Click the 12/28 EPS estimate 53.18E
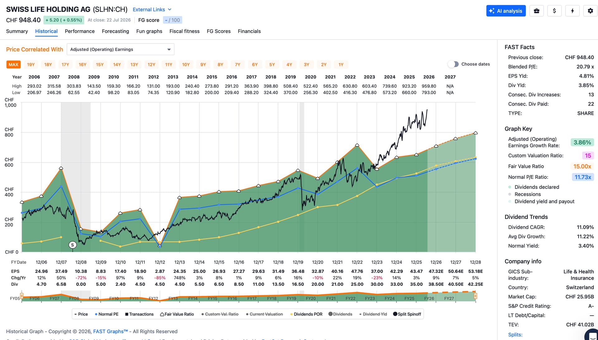598x340 pixels. [x=475, y=271]
